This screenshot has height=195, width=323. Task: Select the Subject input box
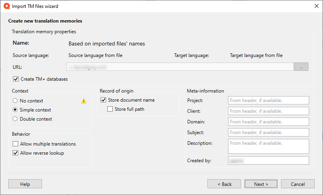click(x=268, y=133)
